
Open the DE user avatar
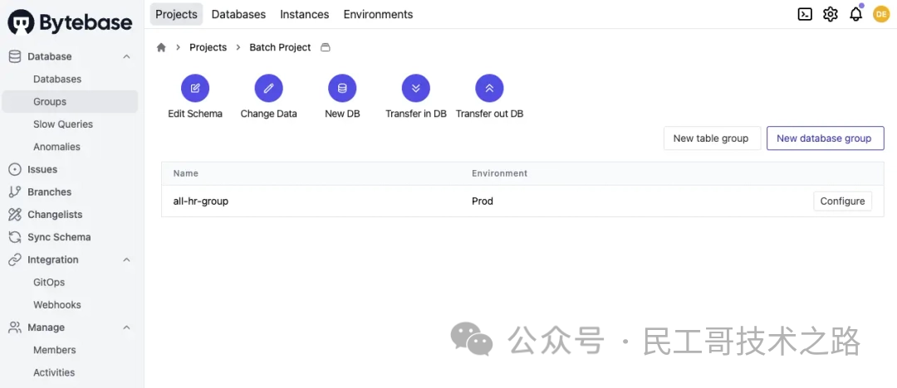click(x=881, y=14)
